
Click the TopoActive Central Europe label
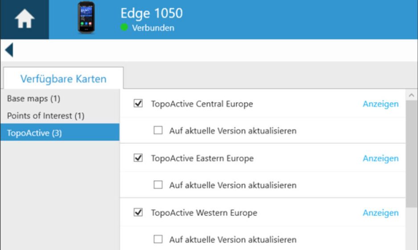click(x=202, y=104)
